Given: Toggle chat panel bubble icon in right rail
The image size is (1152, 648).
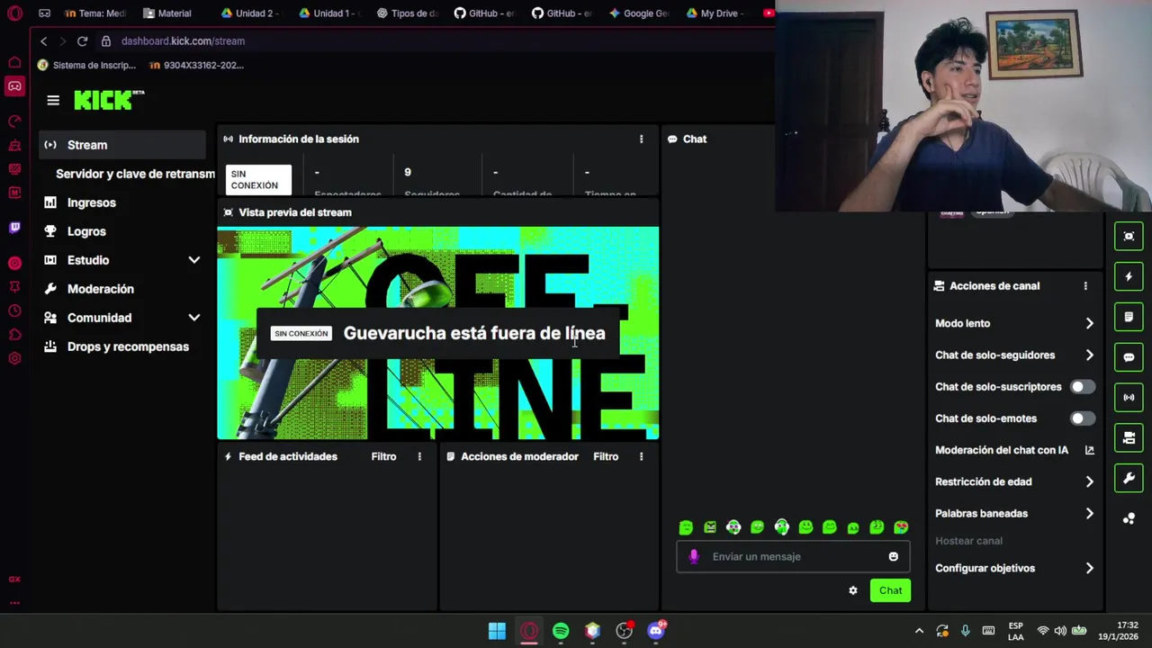Looking at the screenshot, I should tap(1129, 357).
